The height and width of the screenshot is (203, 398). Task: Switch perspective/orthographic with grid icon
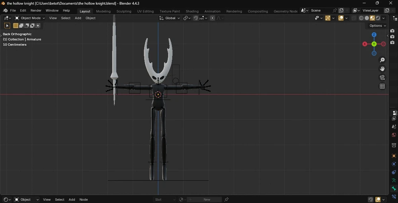pyautogui.click(x=382, y=86)
